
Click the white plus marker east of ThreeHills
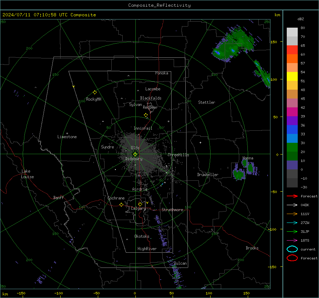pos(200,142)
